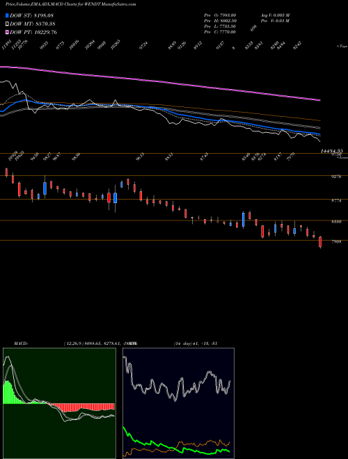This screenshot has height=459, width=348.
Task: Click the white DOW MT legend swatch
Action: tap(7, 24)
